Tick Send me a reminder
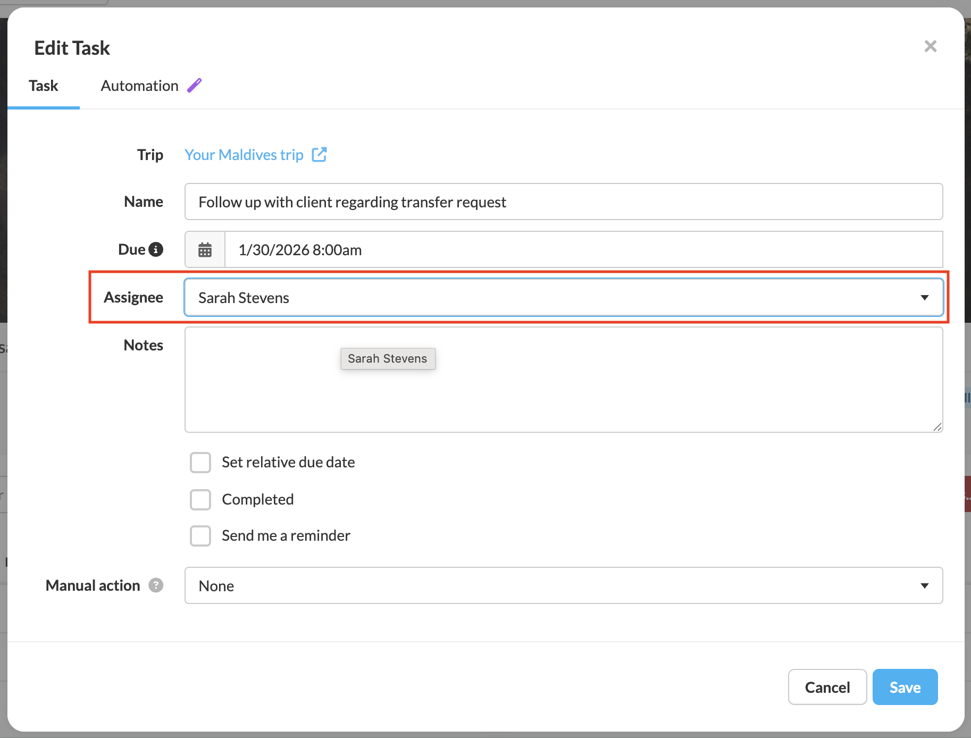Image resolution: width=971 pixels, height=738 pixels. click(200, 536)
